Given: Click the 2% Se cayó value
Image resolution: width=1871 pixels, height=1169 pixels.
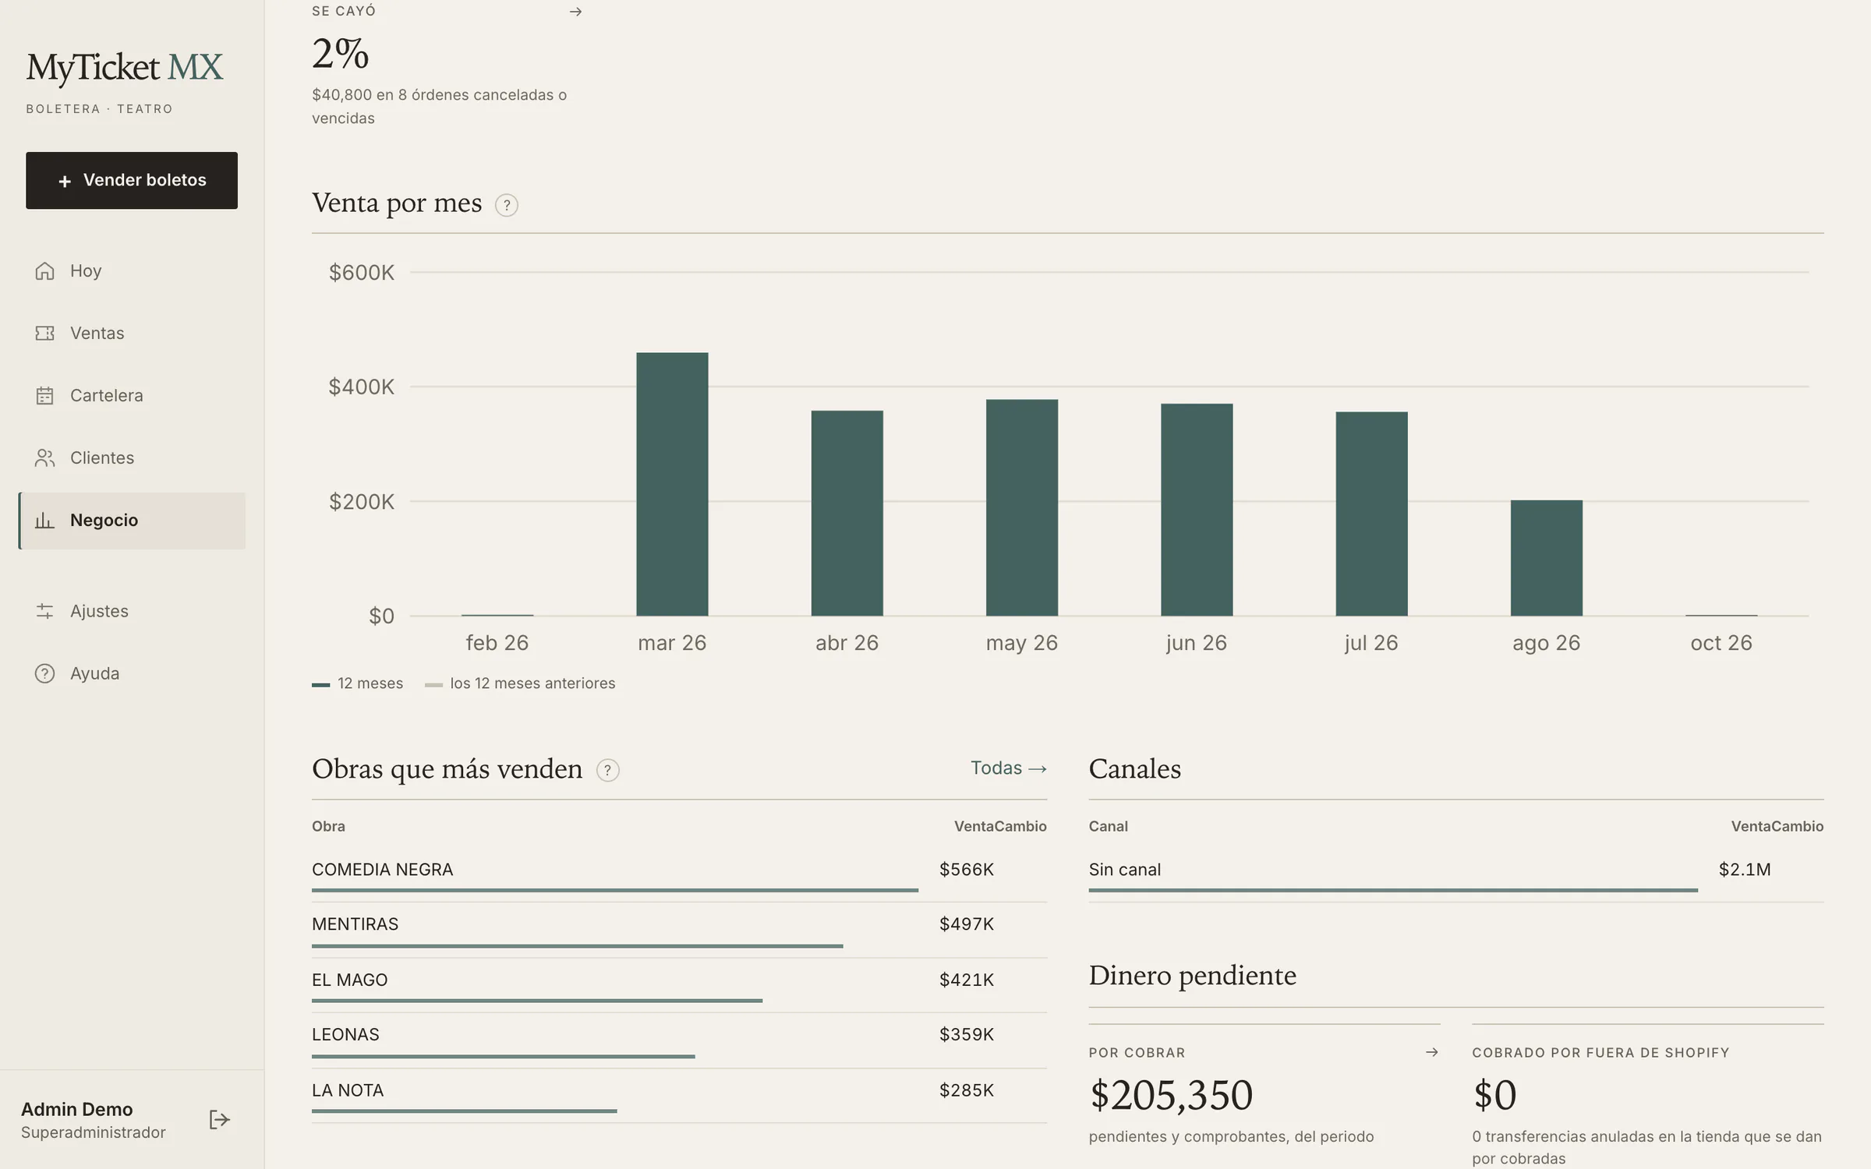Looking at the screenshot, I should point(341,54).
